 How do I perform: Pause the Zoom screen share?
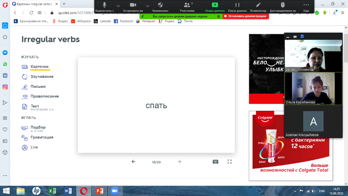(237, 5)
